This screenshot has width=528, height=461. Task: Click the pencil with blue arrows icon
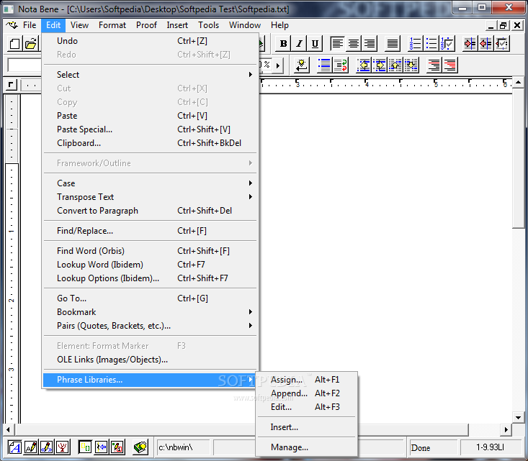click(x=47, y=447)
